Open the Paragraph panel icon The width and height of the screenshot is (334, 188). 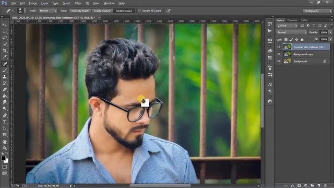(270, 91)
